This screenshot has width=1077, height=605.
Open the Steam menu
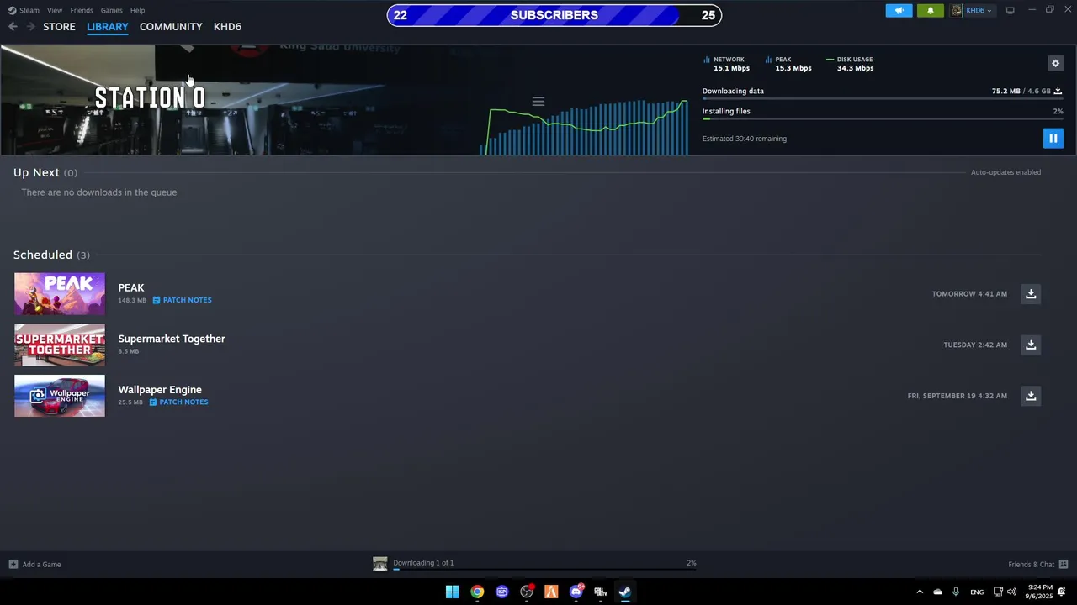pyautogui.click(x=24, y=10)
